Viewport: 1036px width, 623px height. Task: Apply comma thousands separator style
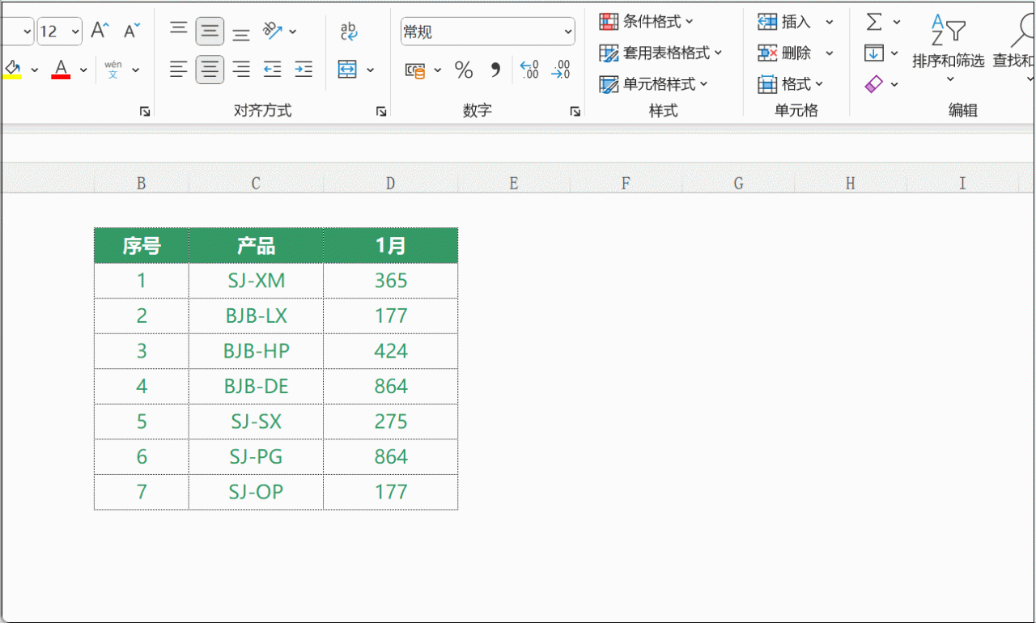tap(496, 70)
